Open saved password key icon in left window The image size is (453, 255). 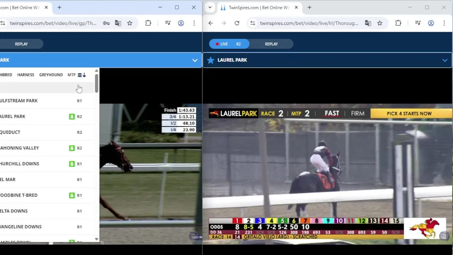coord(106,23)
